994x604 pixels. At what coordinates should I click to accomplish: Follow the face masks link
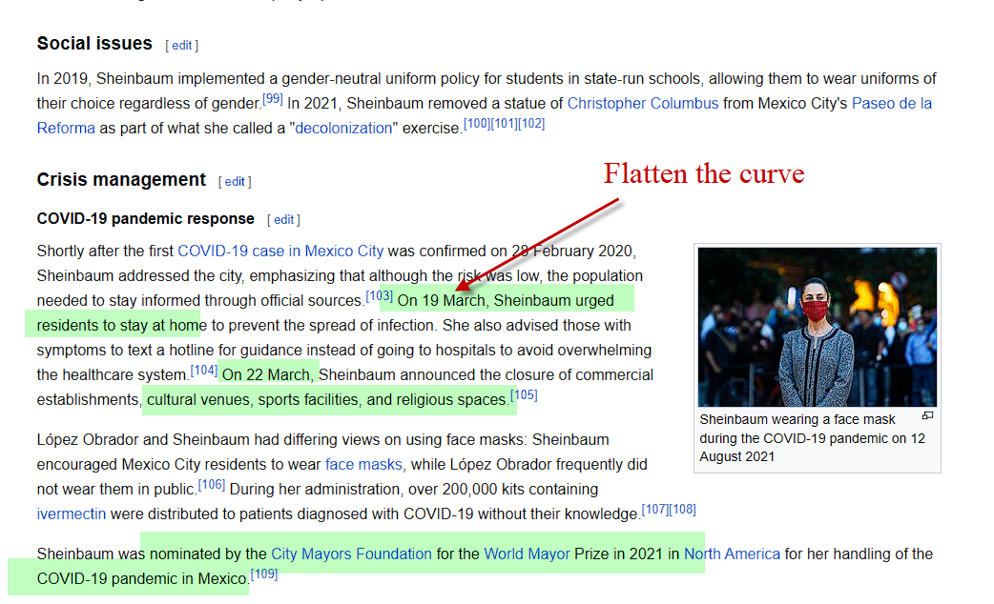point(364,465)
